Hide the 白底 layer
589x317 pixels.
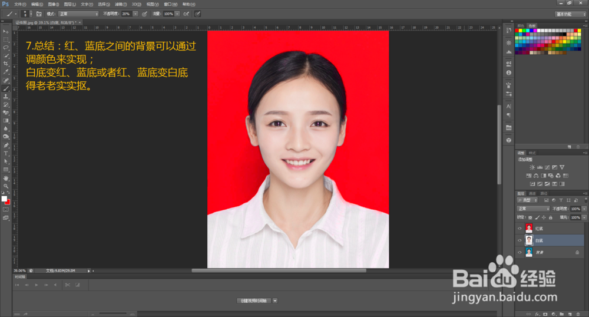click(x=519, y=240)
